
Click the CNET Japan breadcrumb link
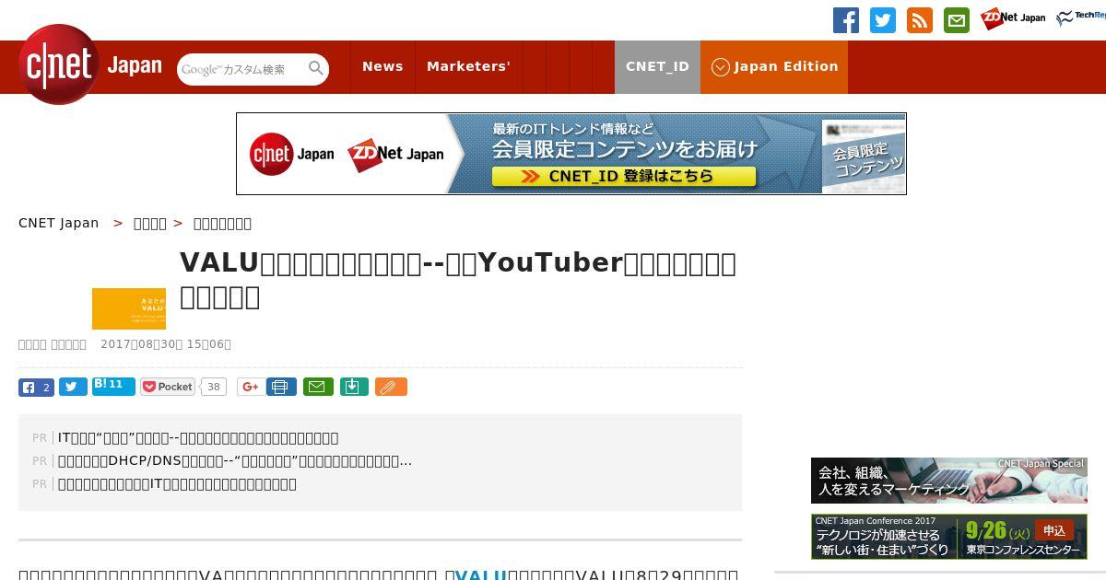[x=59, y=223]
